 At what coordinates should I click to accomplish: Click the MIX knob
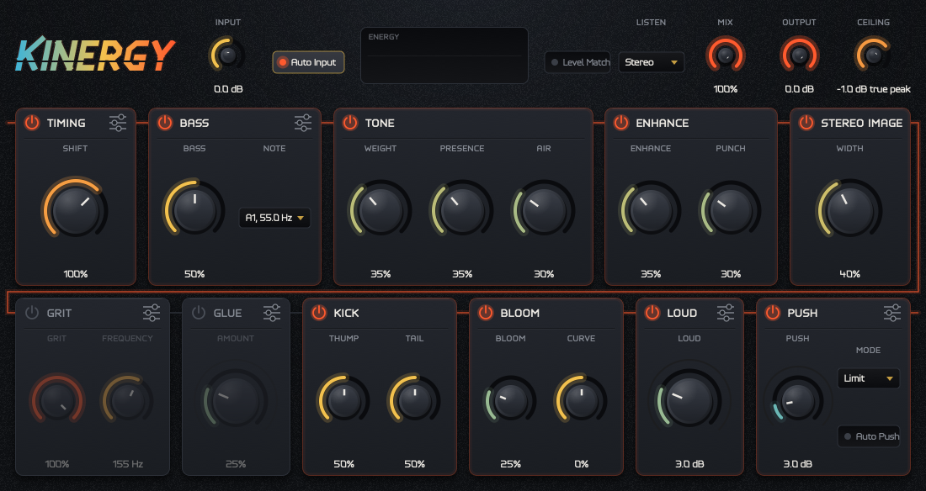tap(725, 55)
